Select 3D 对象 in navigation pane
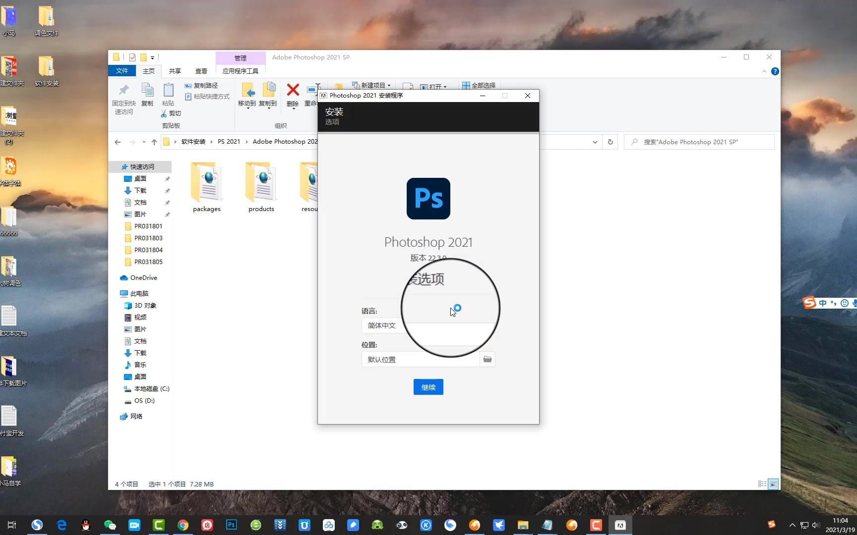The height and width of the screenshot is (535, 857). coord(140,306)
